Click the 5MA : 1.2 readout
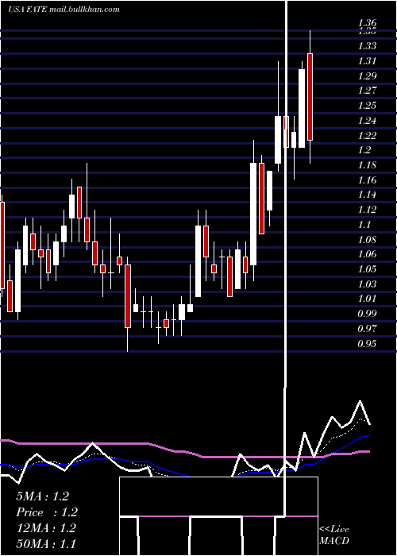397x556 pixels. click(43, 496)
